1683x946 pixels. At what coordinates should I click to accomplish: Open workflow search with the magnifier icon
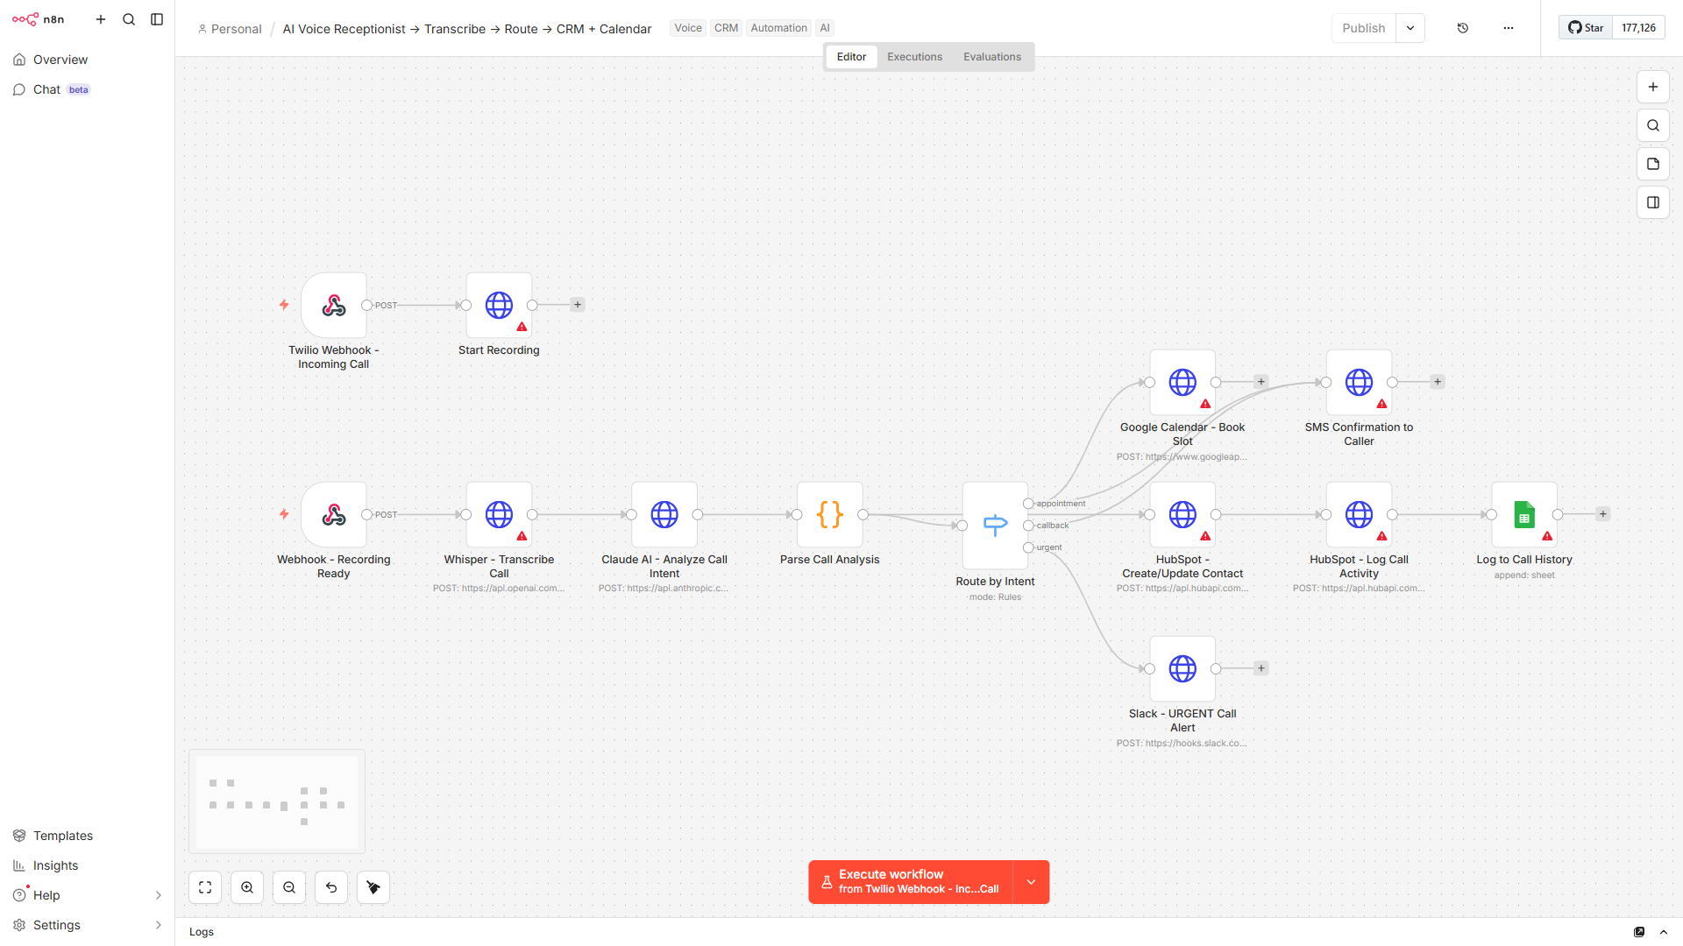coord(1653,125)
